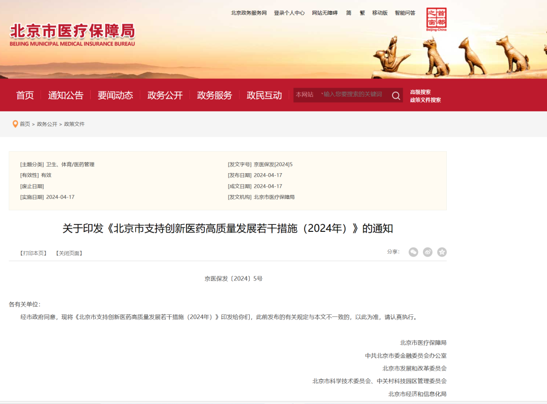Open the 北京政务服务网 top link
Image resolution: width=547 pixels, height=404 pixels.
pos(249,13)
